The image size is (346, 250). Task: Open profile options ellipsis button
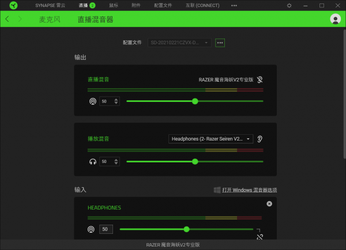point(220,43)
